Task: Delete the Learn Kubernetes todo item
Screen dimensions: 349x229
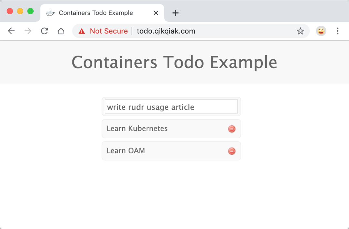Action: pyautogui.click(x=232, y=129)
